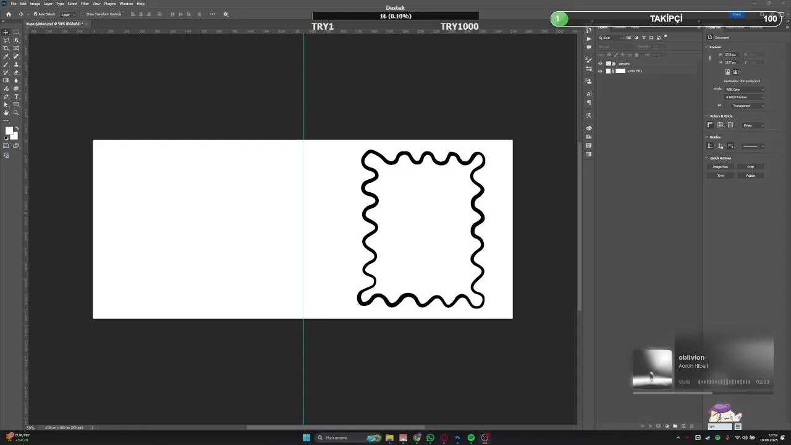Swap foreground and background colors
791x445 pixels.
(17, 129)
